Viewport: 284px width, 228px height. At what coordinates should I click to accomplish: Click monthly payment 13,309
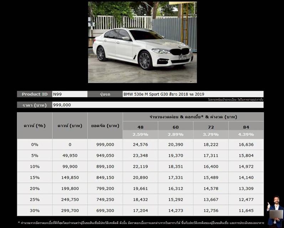coord(246,188)
